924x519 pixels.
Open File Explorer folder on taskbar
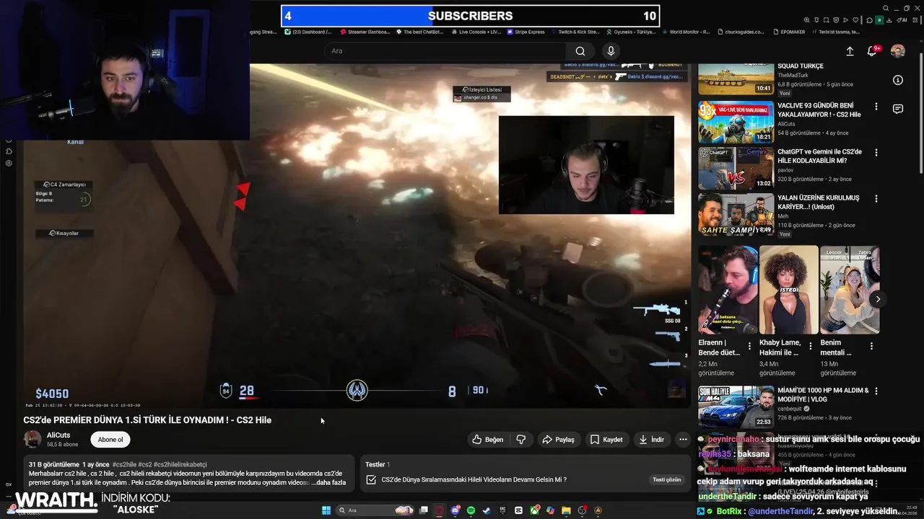click(567, 510)
